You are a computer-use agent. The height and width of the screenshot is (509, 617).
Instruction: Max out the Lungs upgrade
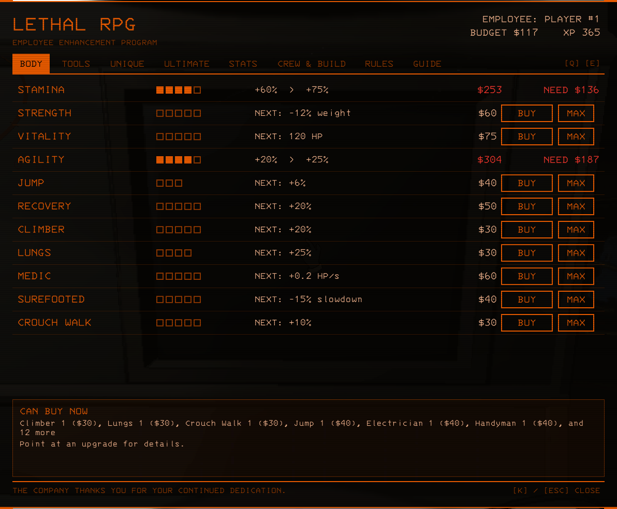point(576,253)
